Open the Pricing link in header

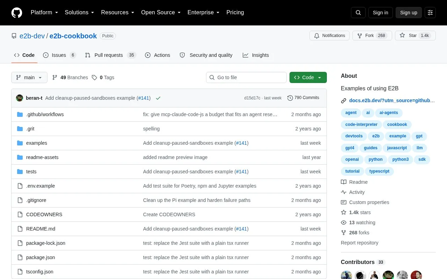coord(235,13)
